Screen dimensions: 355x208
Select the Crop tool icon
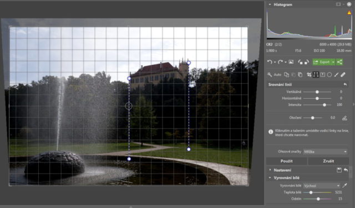point(309,74)
